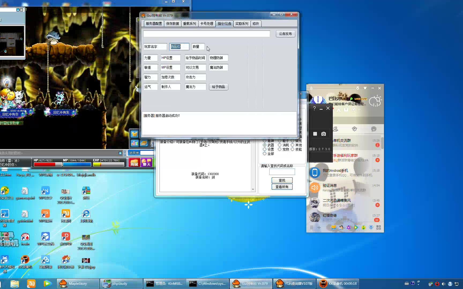The height and width of the screenshot is (289, 463).
Task: Click the 给予物品 button
Action: coord(218,87)
